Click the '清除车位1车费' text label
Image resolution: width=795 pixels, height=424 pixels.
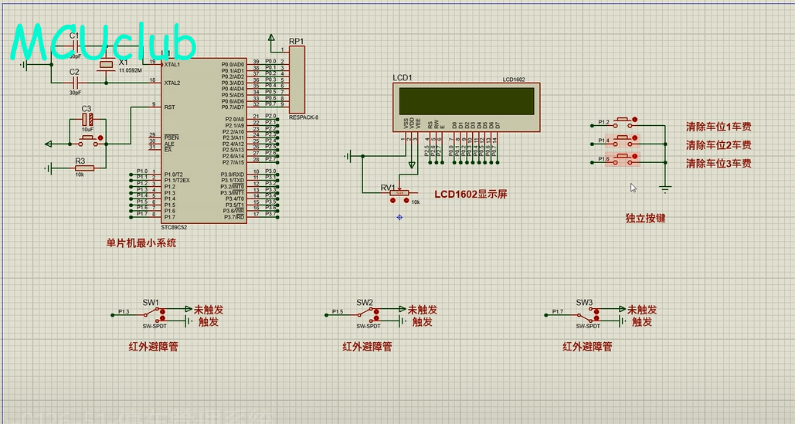pos(719,127)
